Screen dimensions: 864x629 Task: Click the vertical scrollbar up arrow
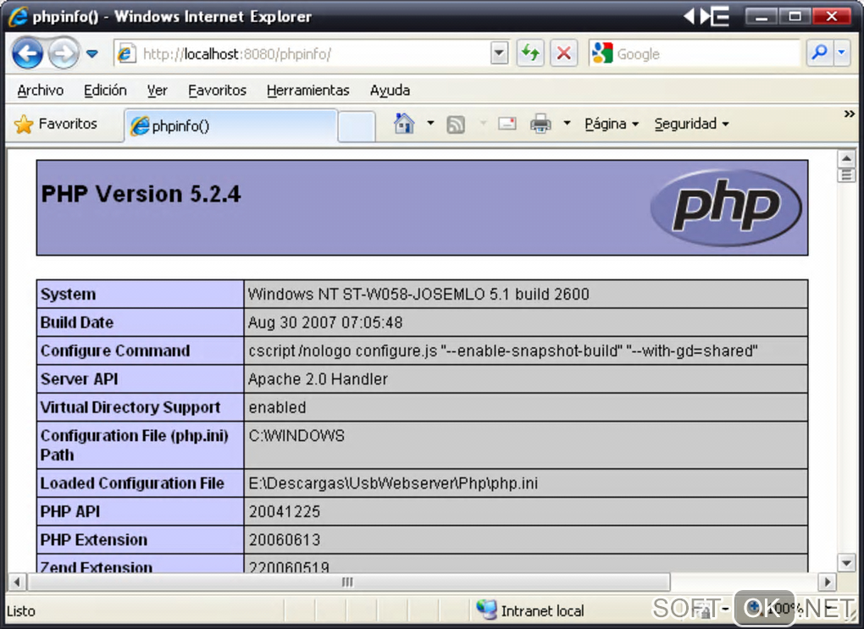tap(846, 159)
